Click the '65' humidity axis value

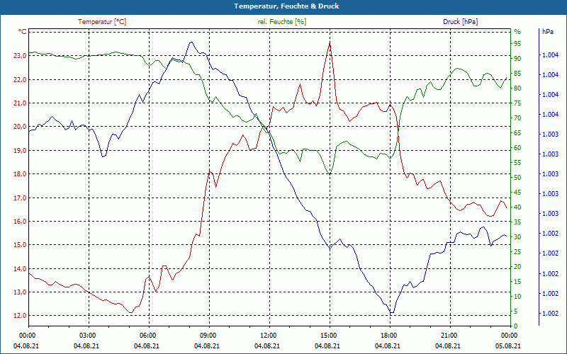point(517,133)
